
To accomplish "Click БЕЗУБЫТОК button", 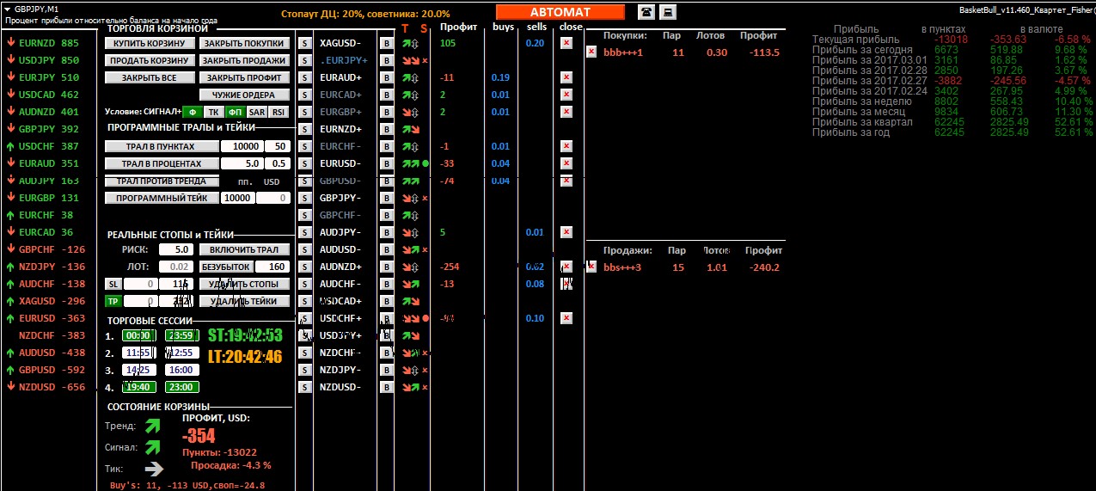I will (227, 267).
